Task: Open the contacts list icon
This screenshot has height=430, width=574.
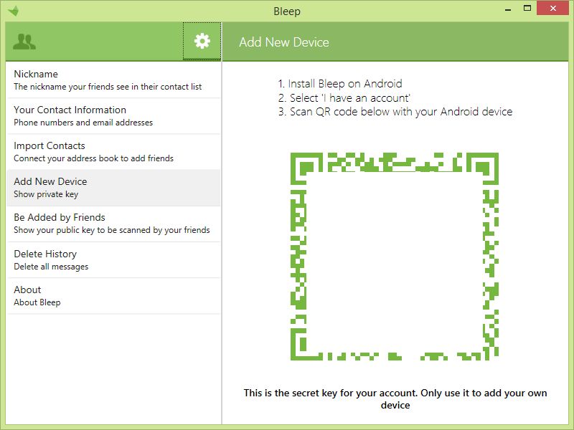Action: coord(24,42)
